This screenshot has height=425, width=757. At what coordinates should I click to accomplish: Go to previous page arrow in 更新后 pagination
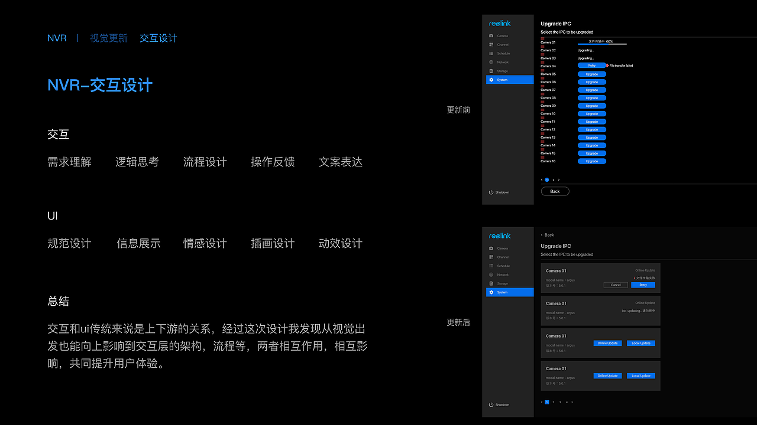pyautogui.click(x=542, y=402)
